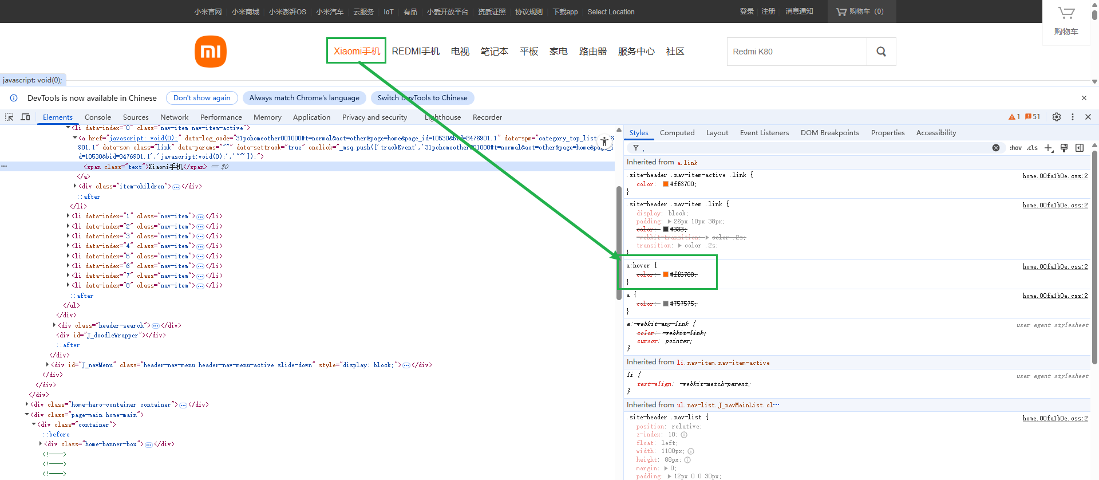
Task: Click the 登录 login link in the top bar
Action: [x=746, y=11]
